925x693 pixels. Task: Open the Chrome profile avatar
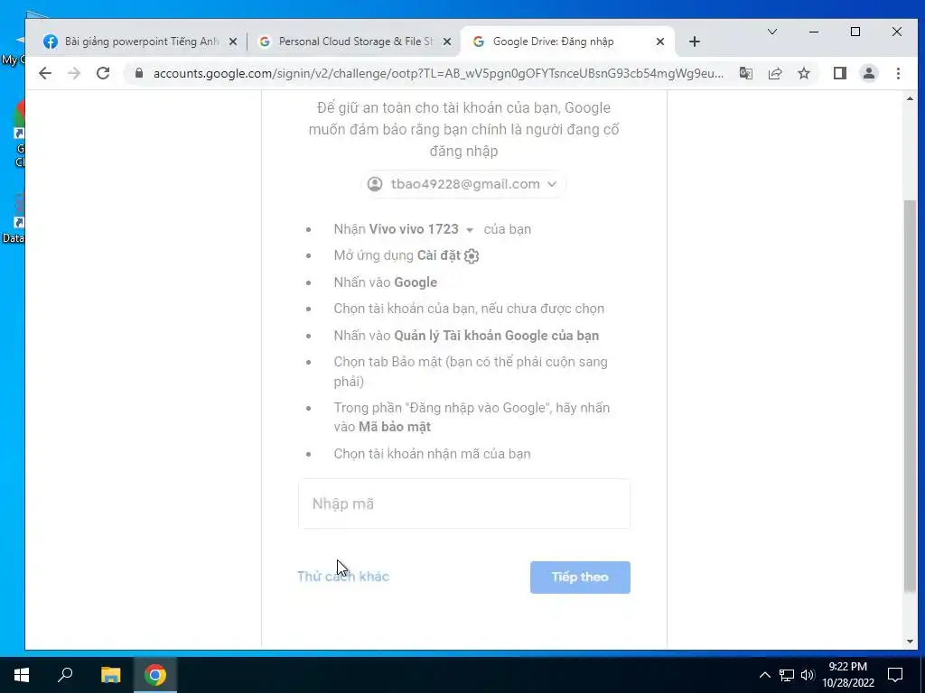tap(868, 73)
